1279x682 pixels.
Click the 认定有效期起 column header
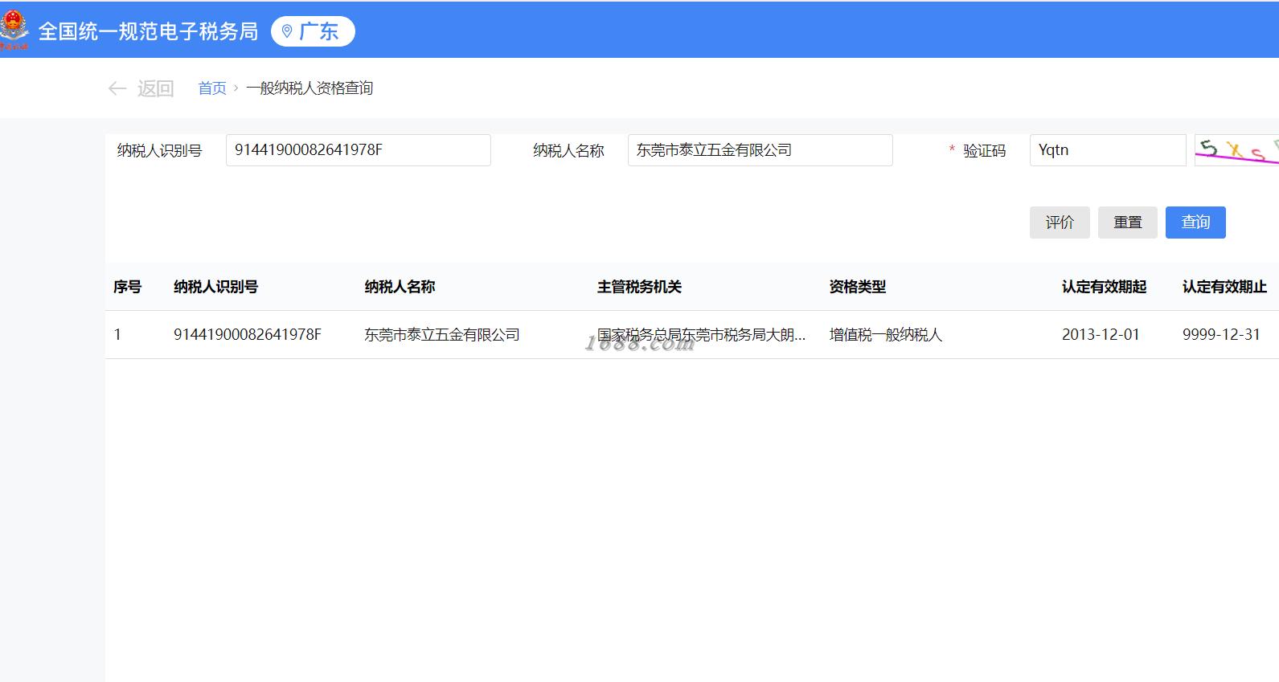(x=1104, y=287)
